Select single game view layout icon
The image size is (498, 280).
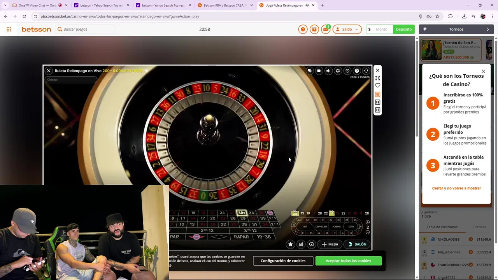click(x=377, y=94)
